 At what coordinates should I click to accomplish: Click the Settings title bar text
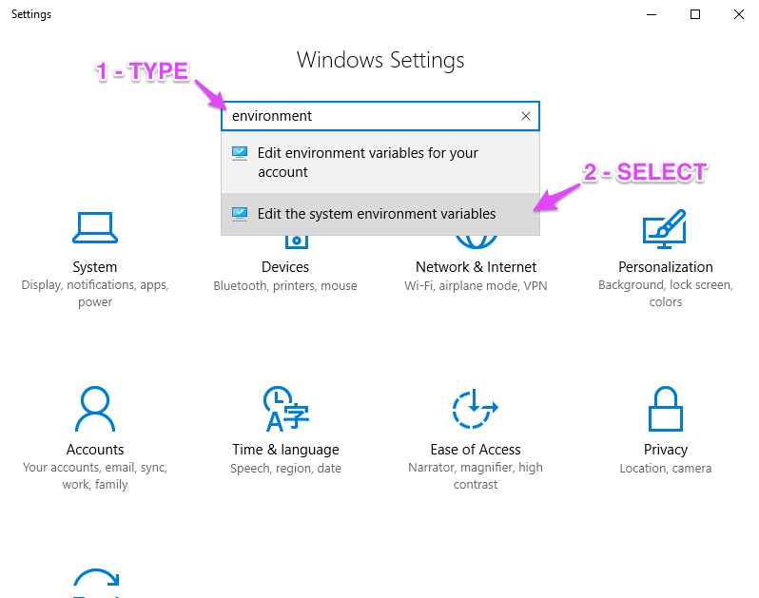(x=31, y=14)
